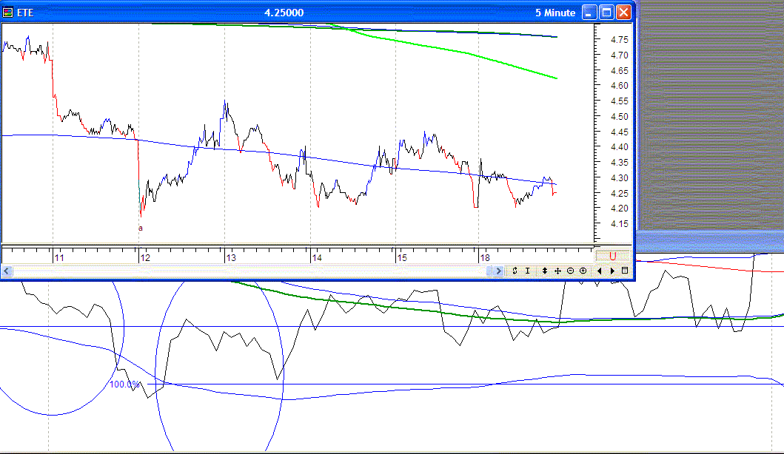The width and height of the screenshot is (784, 454).
Task: Click the 4.25 price axis label
Action: [620, 193]
